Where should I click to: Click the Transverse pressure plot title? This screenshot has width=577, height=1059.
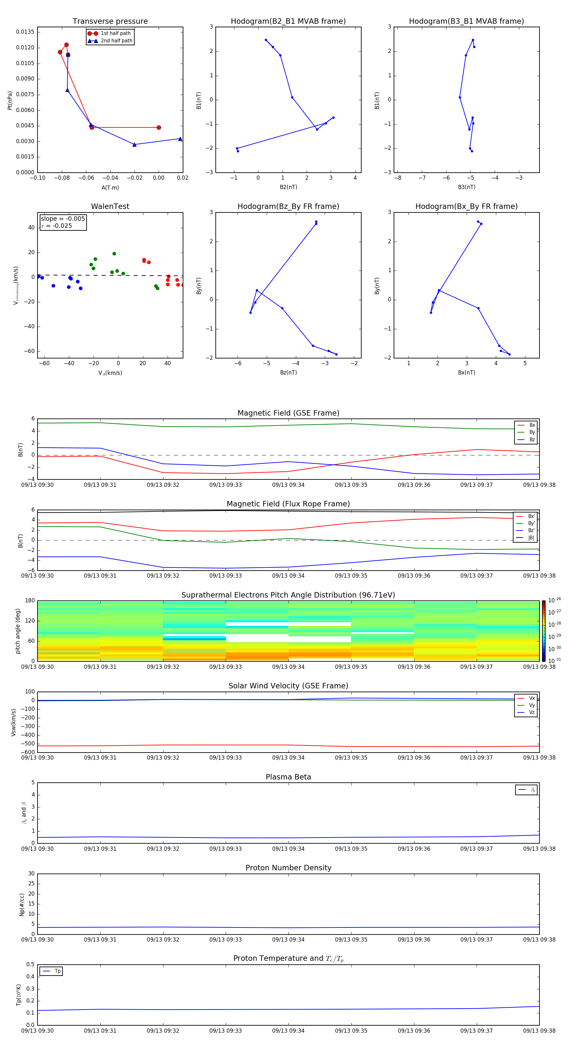[110, 22]
